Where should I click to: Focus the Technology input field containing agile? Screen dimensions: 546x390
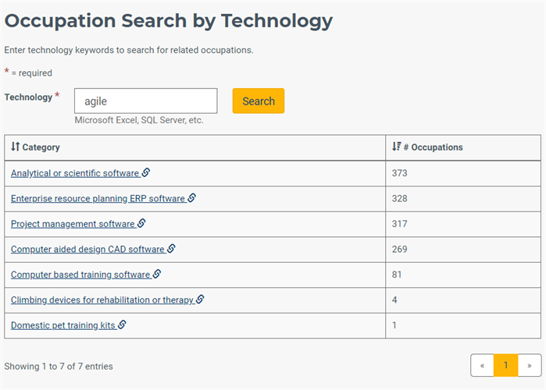click(x=146, y=101)
